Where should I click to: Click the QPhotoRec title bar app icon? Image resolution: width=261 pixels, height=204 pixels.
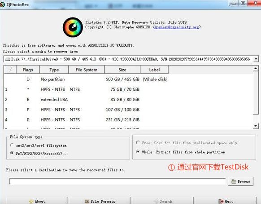(2, 4)
